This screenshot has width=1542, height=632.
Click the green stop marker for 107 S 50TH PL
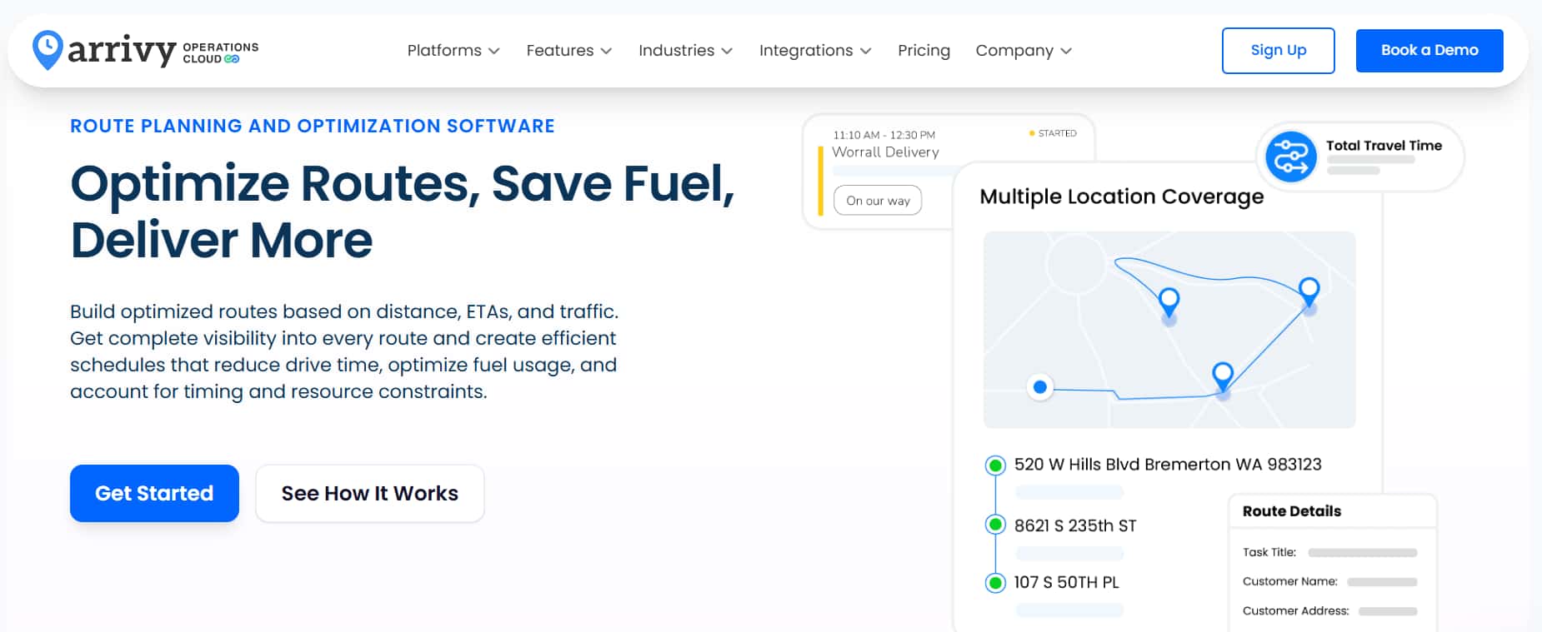pos(995,583)
